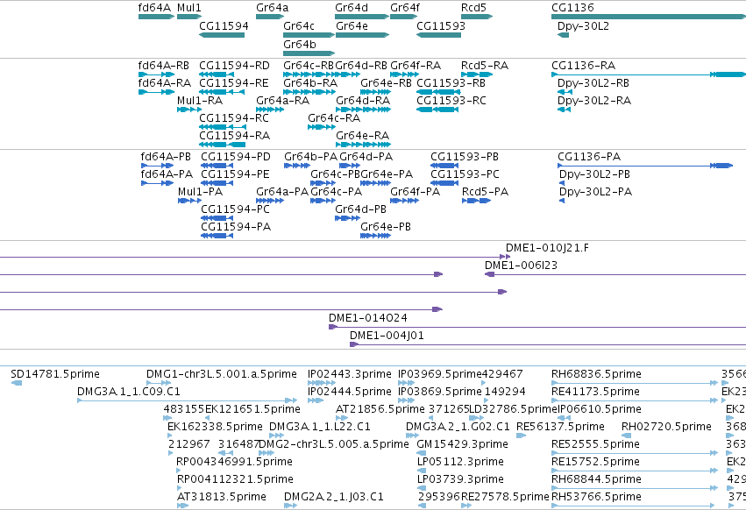Click the CG1136 gene bar
The image size is (746, 510).
coord(649,17)
